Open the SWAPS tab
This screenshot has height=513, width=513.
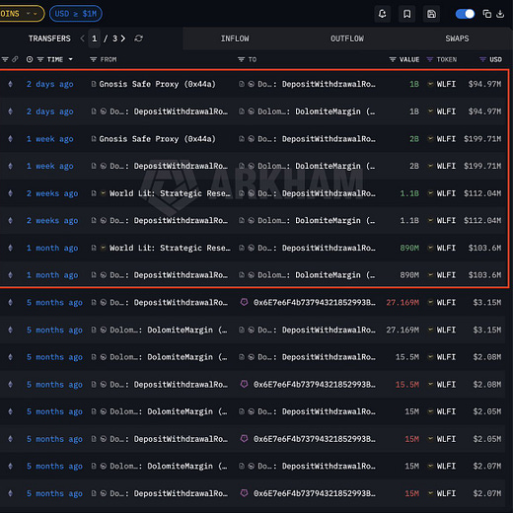[457, 38]
